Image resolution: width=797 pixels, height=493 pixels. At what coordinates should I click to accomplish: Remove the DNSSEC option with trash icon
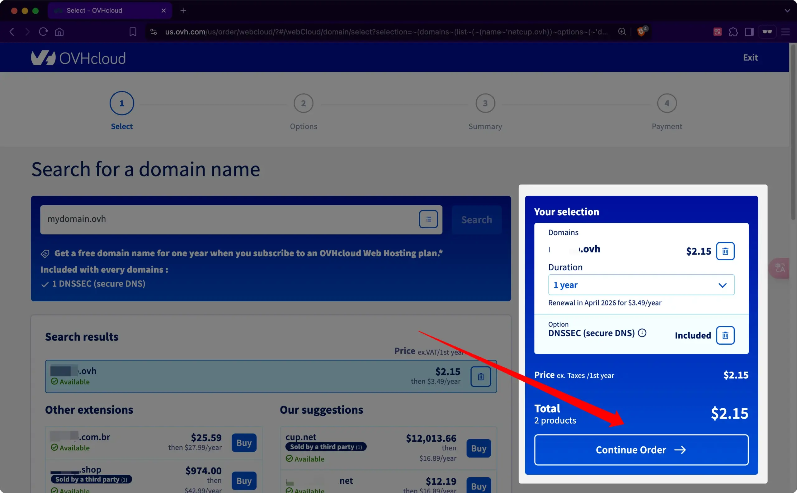[725, 335]
